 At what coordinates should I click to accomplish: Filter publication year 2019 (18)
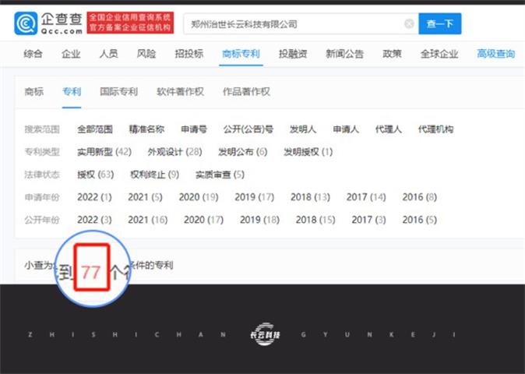pos(259,220)
